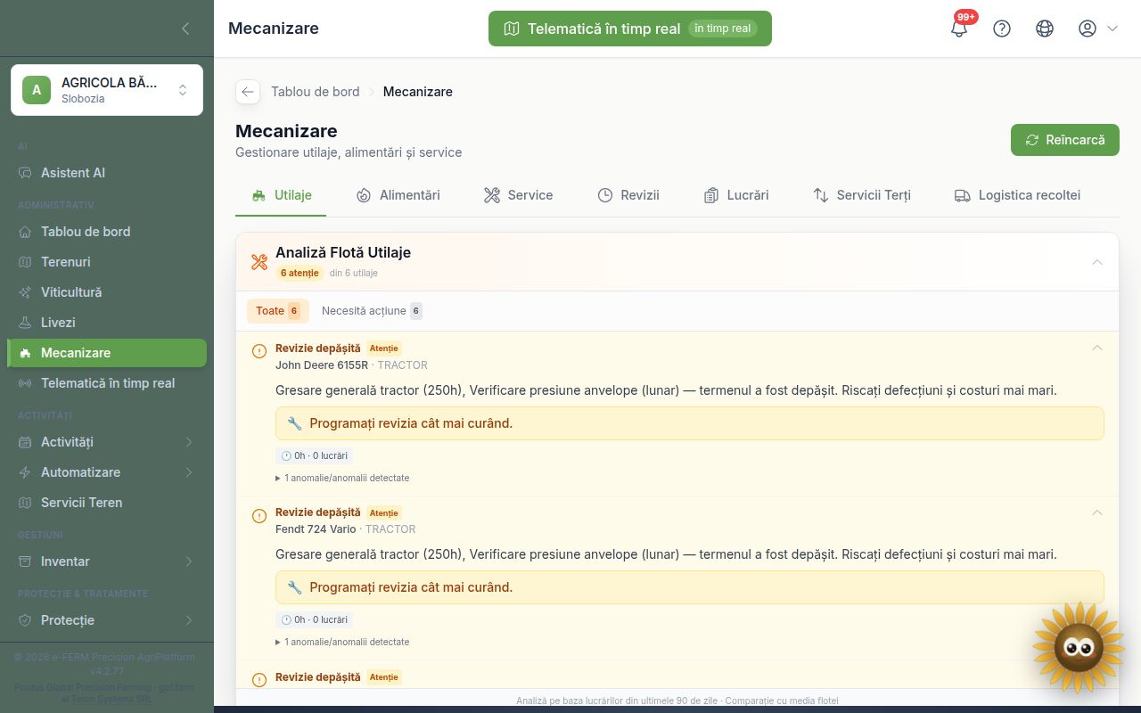
Task: Expand anomalies detected for Fendt 724 Vario
Action: click(342, 642)
